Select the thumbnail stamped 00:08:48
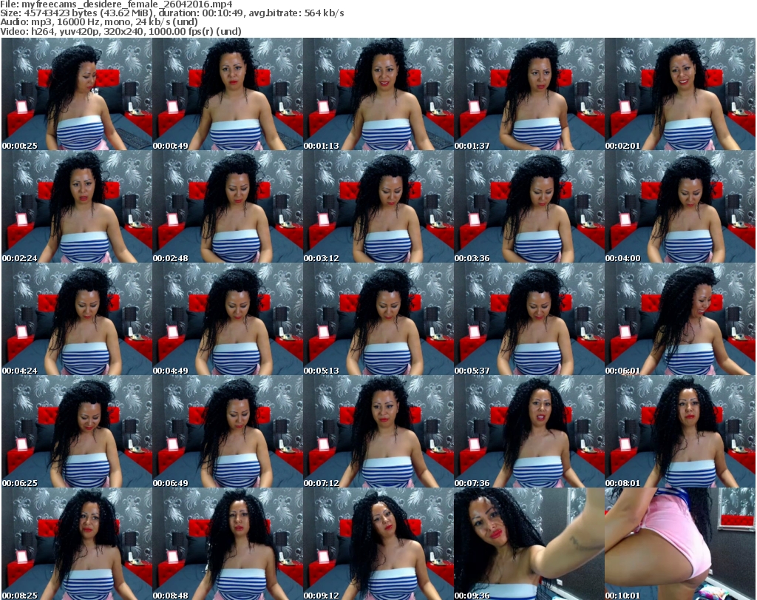This screenshot has height=600, width=757. [x=228, y=544]
